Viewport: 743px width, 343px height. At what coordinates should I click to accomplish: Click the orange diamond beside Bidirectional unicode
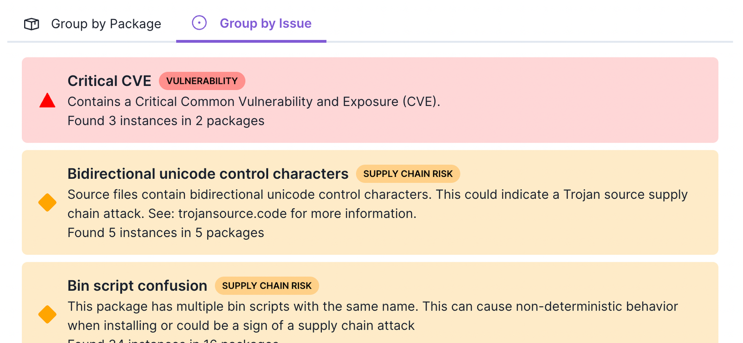pyautogui.click(x=47, y=202)
